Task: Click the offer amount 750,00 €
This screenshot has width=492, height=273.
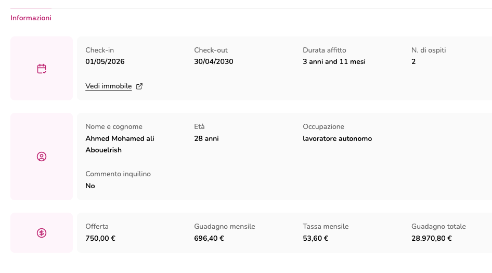Action: pos(100,239)
